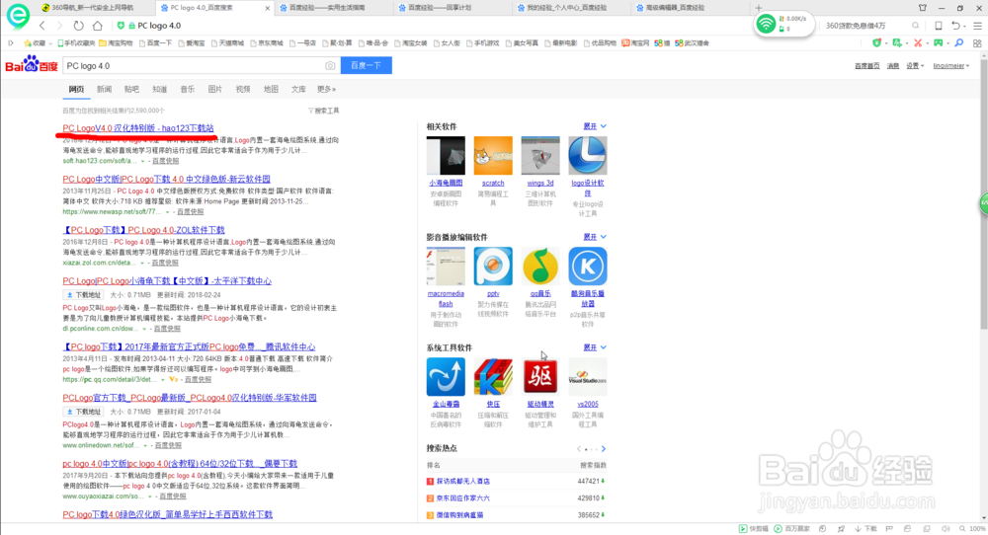Open the 快压 icon
Viewport: 988px width, 535px height.
493,376
